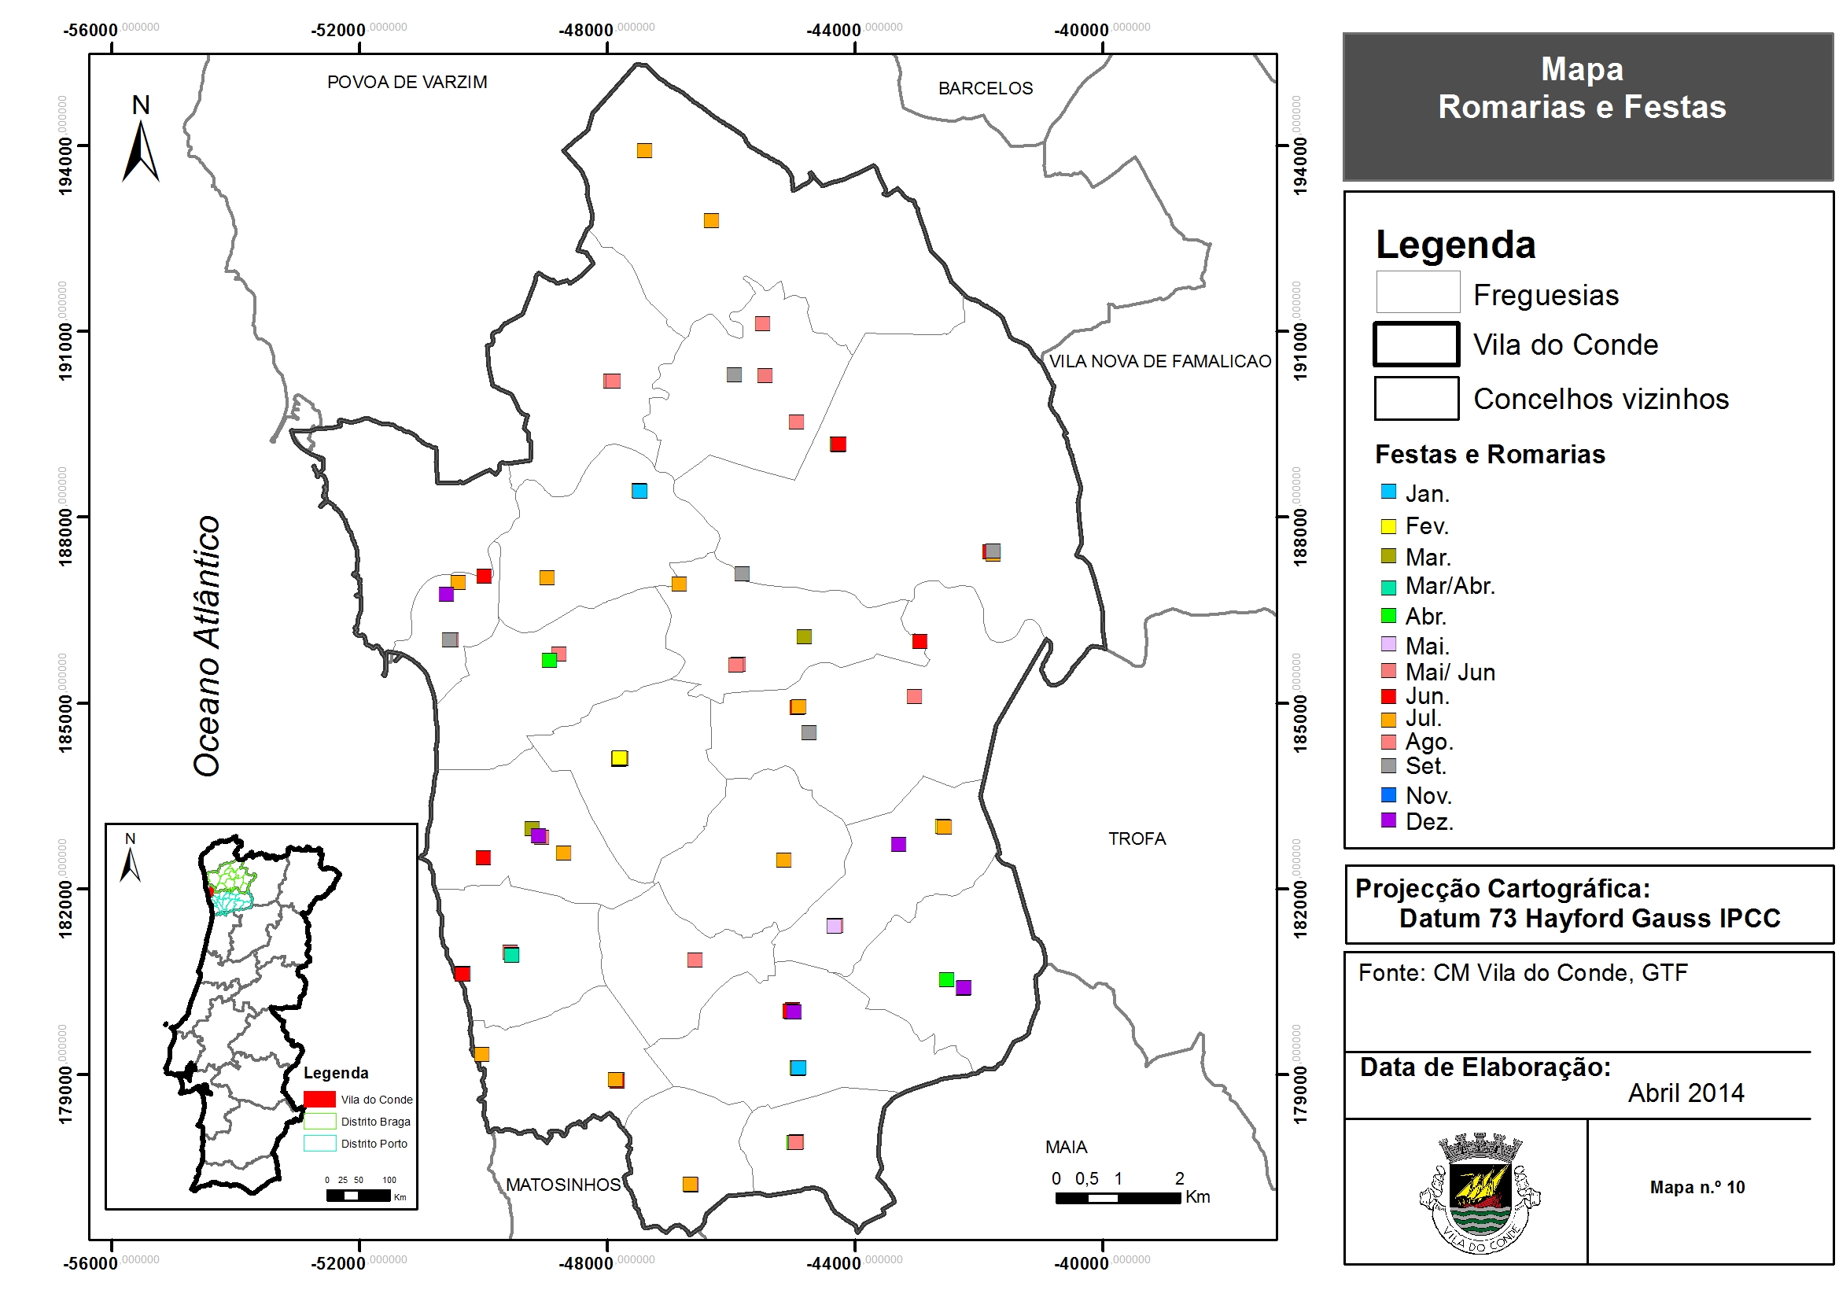Click the "Festas e Romarias" legend subheading
The width and height of the screenshot is (1839, 1301).
pos(1490,454)
